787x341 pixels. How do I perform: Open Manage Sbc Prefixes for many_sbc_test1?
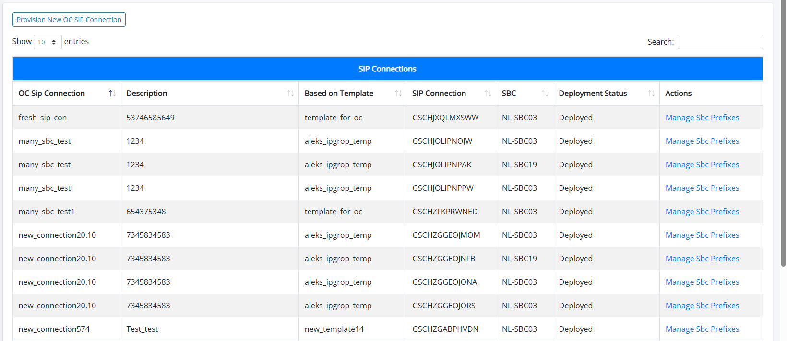point(702,212)
